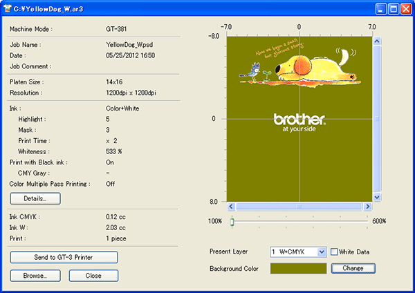
Task: Click Change to set the background color
Action: (353, 268)
